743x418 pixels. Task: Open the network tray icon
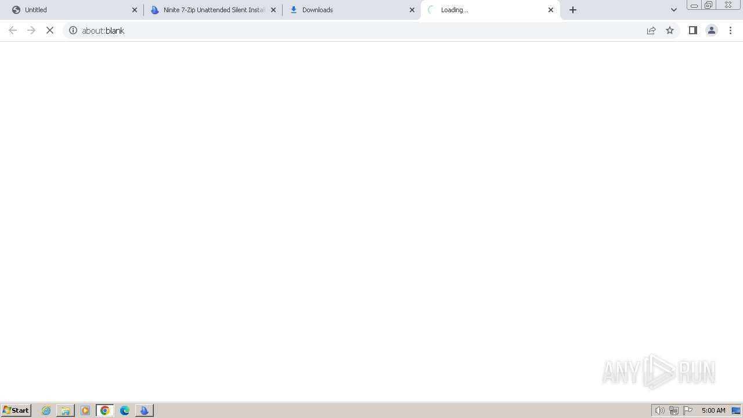point(674,410)
